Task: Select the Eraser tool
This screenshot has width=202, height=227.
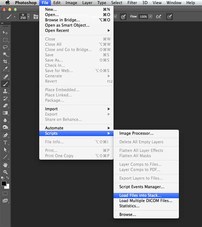Action: pos(5,106)
